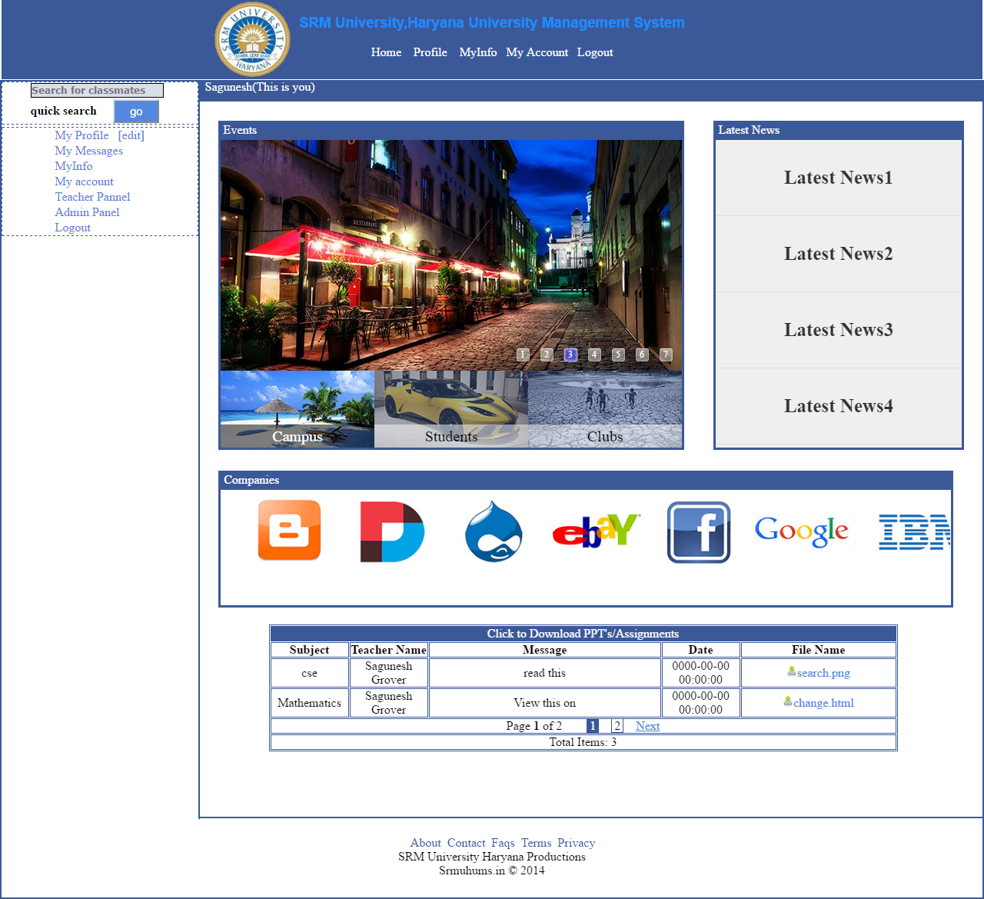Show slide 5 in Events slider

tap(618, 355)
